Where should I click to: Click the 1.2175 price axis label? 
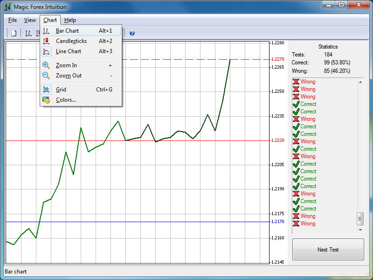click(277, 214)
